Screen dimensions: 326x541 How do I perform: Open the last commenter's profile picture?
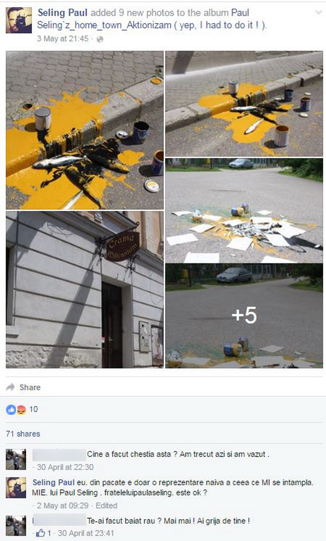[x=16, y=526]
